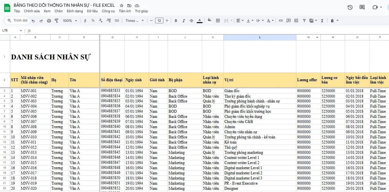This screenshot has height=192, width=389.
Task: Open vertical align dropdown
Action: [x=250, y=21]
